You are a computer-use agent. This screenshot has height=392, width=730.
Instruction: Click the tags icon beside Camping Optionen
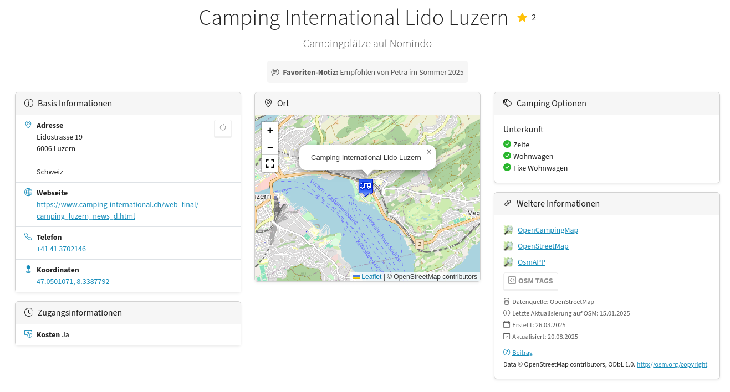pyautogui.click(x=508, y=103)
